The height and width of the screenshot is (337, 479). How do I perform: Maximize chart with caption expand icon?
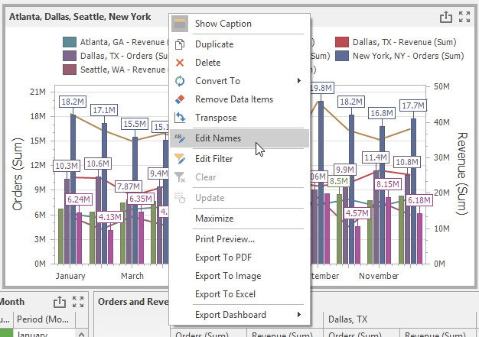pos(464,17)
